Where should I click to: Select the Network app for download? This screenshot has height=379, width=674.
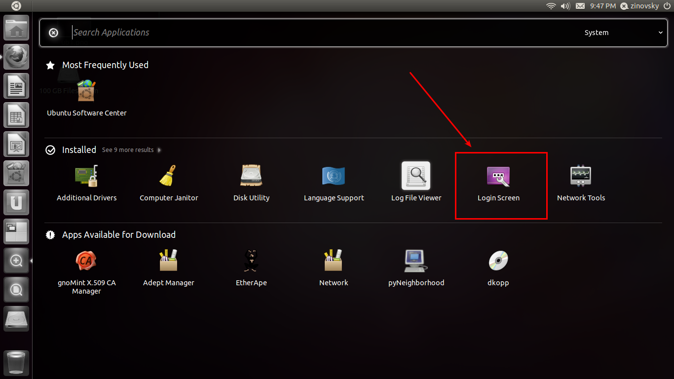(334, 268)
